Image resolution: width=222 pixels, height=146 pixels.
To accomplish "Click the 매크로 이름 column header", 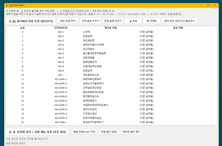I will (x=111, y=28).
